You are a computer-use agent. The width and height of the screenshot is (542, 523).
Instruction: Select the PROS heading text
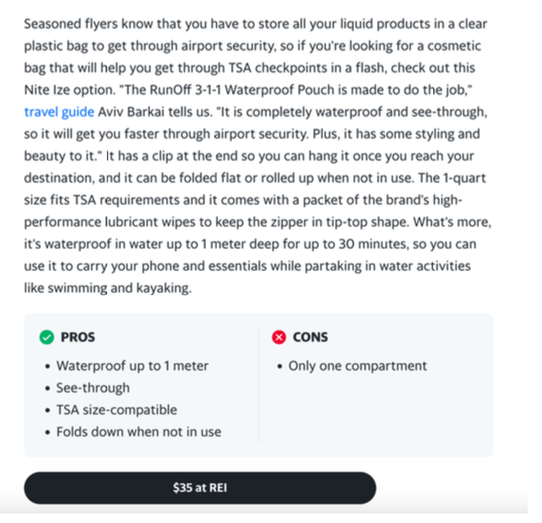[78, 337]
